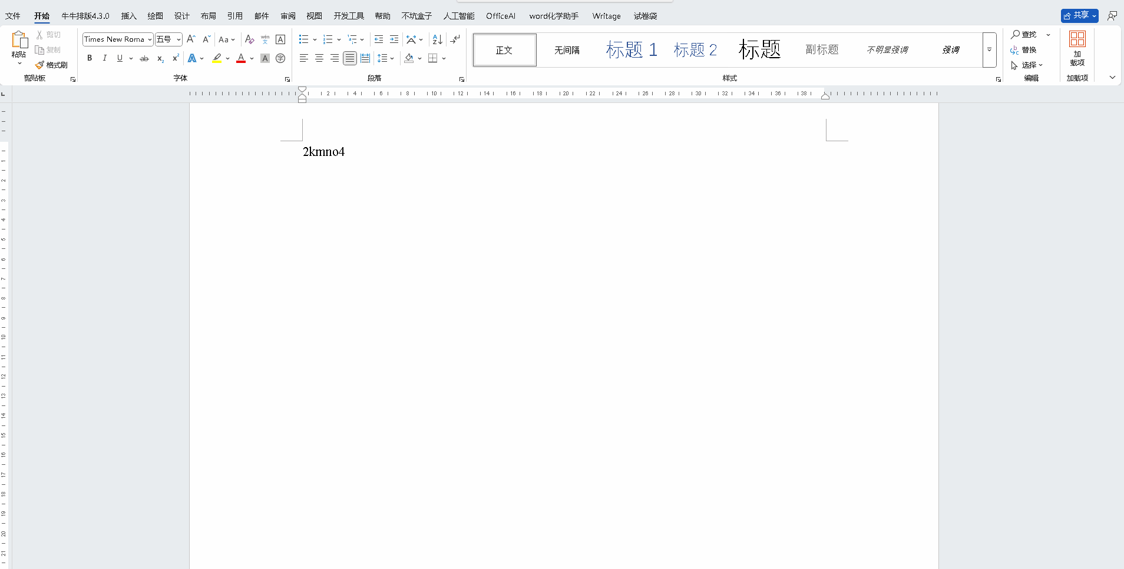Open Asian layout (中文版式) tool
Screen dimensions: 1124x569
[x=411, y=39]
